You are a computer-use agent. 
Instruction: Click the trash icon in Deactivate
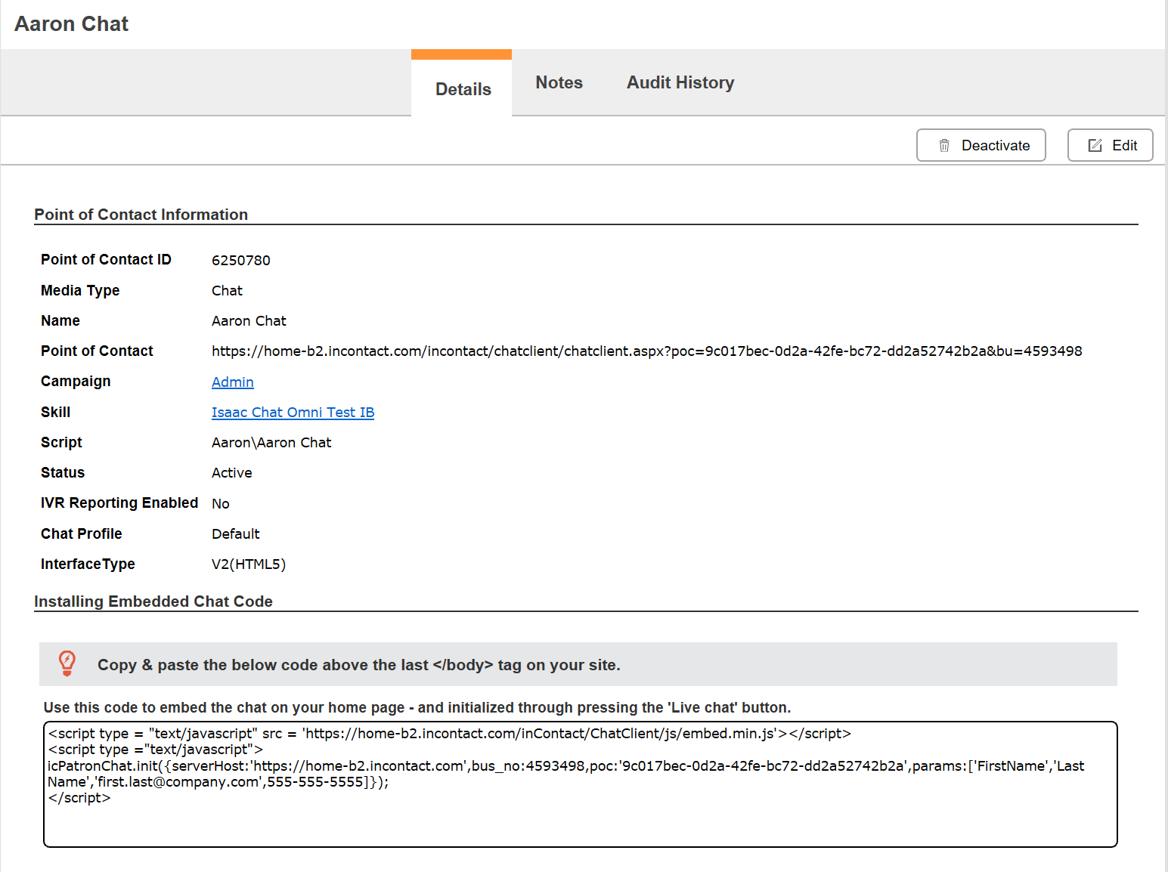point(944,145)
